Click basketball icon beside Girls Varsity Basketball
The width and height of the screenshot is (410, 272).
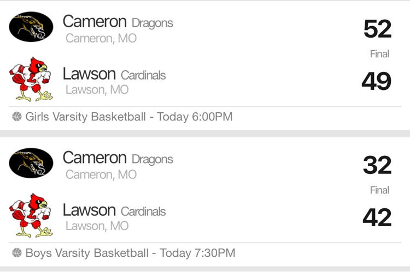pyautogui.click(x=17, y=117)
